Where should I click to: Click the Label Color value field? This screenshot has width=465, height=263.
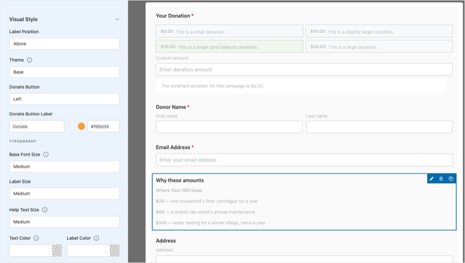pos(88,251)
